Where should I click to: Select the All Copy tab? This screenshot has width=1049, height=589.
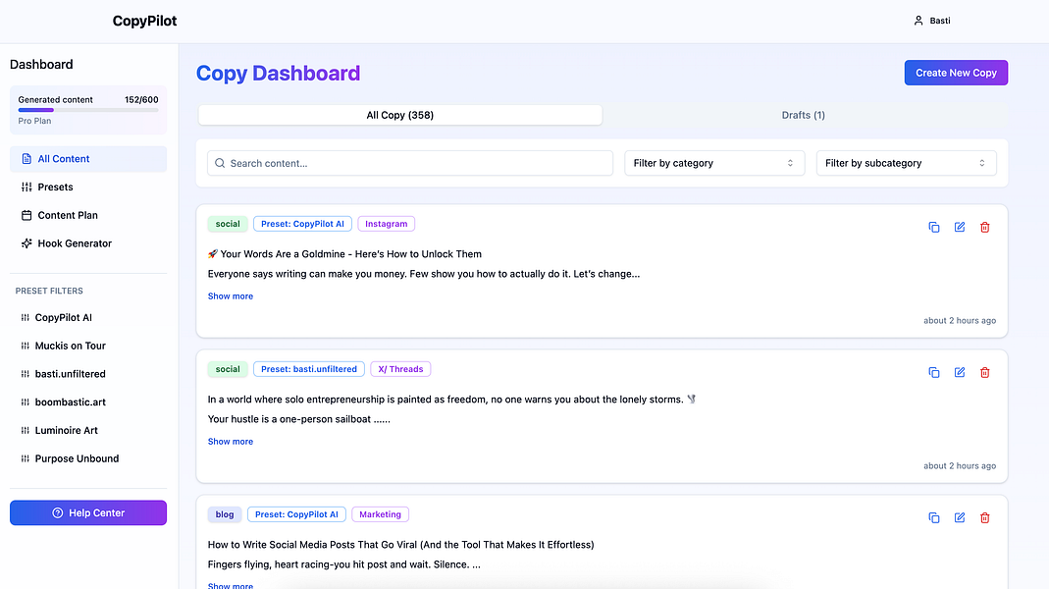click(x=399, y=115)
